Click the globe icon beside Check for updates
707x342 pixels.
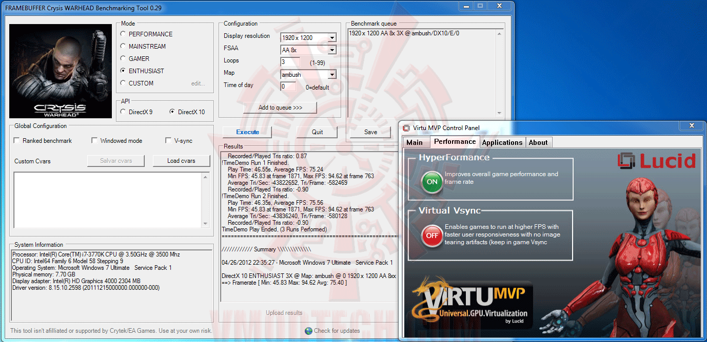click(308, 331)
